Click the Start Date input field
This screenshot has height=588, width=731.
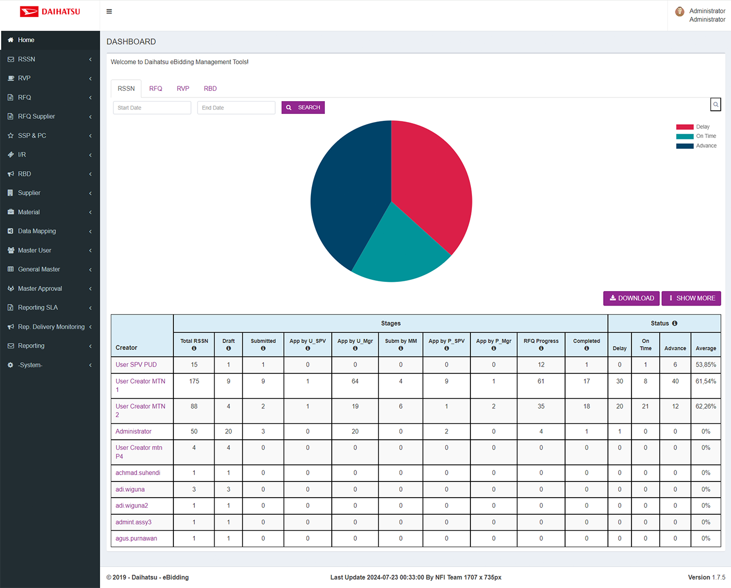pyautogui.click(x=152, y=108)
